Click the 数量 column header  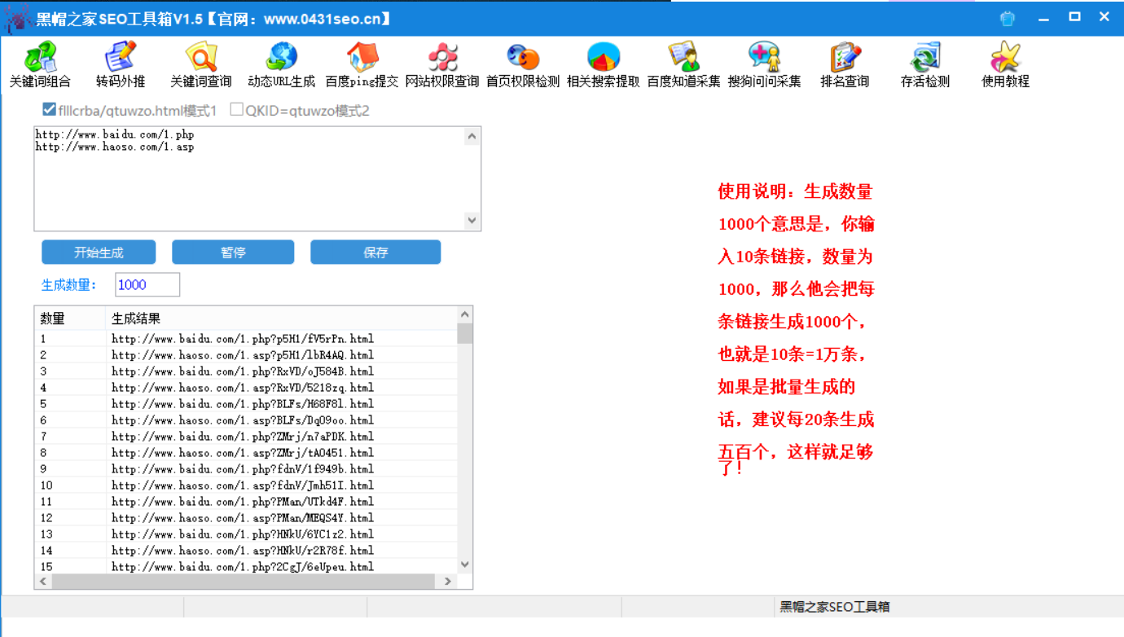coord(70,318)
